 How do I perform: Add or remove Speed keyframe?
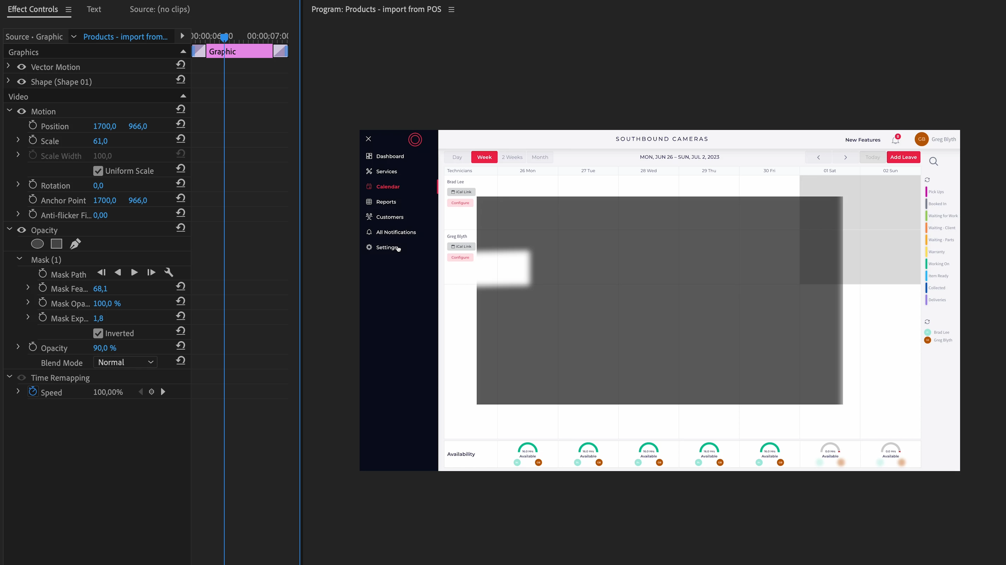tap(152, 392)
